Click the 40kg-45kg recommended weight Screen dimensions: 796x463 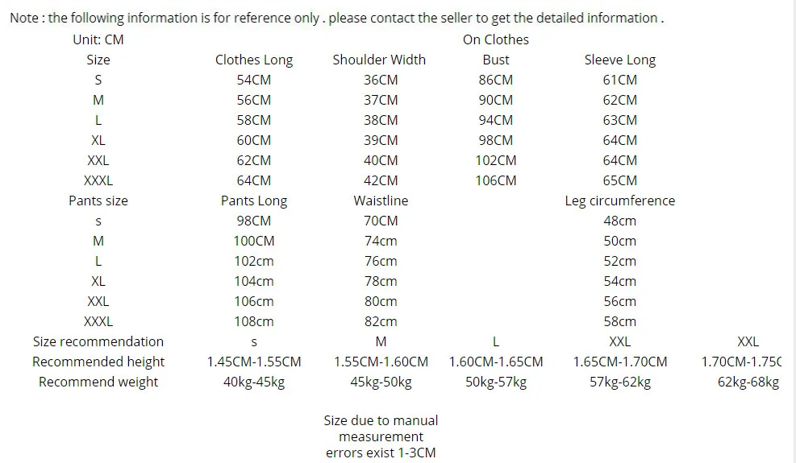coord(254,382)
